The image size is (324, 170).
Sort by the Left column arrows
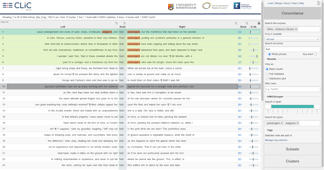117,23
